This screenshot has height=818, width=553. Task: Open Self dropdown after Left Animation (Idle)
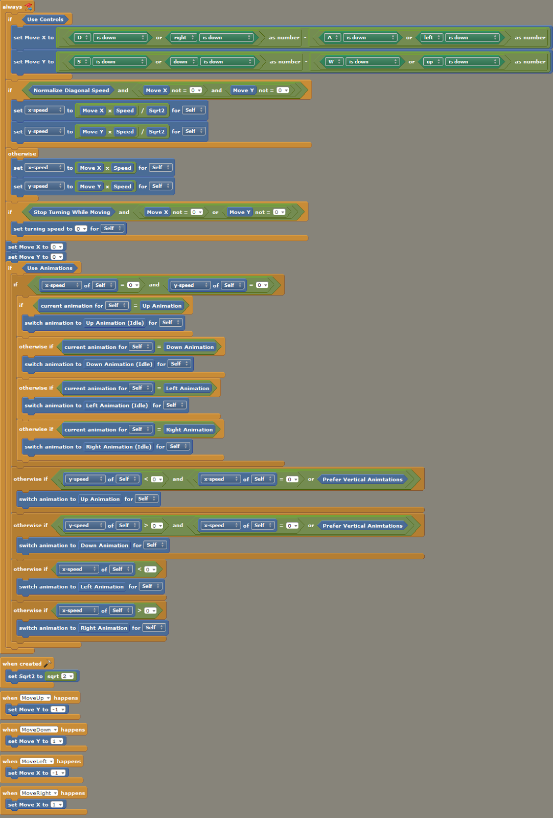(175, 405)
